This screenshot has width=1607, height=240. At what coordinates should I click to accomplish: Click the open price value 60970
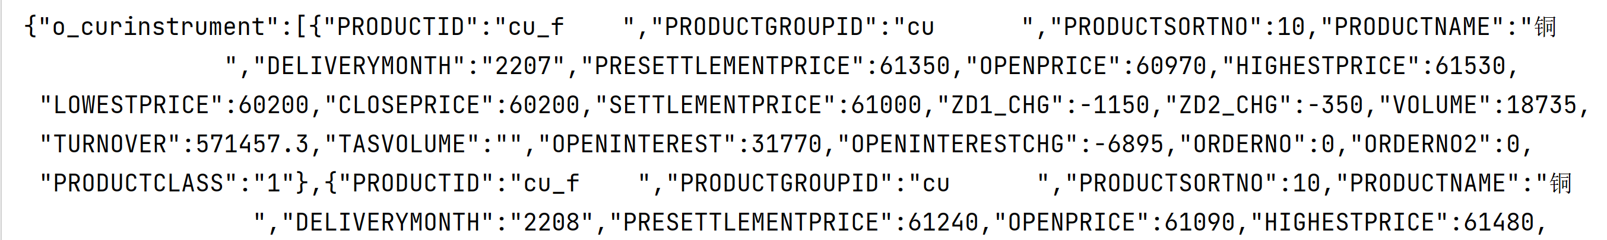coord(1171,66)
